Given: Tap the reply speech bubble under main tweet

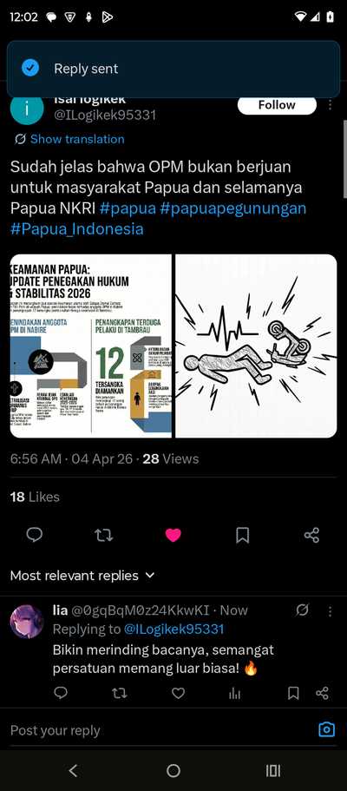Looking at the screenshot, I should [35, 535].
